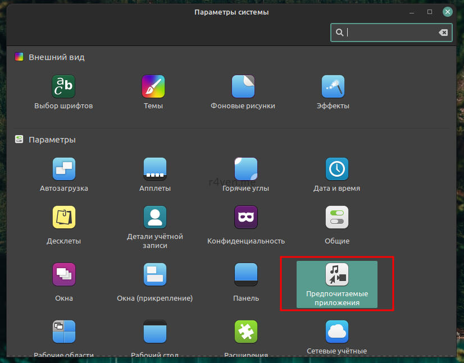Open Горячие углы hot corners settings
The height and width of the screenshot is (363, 464).
245,169
